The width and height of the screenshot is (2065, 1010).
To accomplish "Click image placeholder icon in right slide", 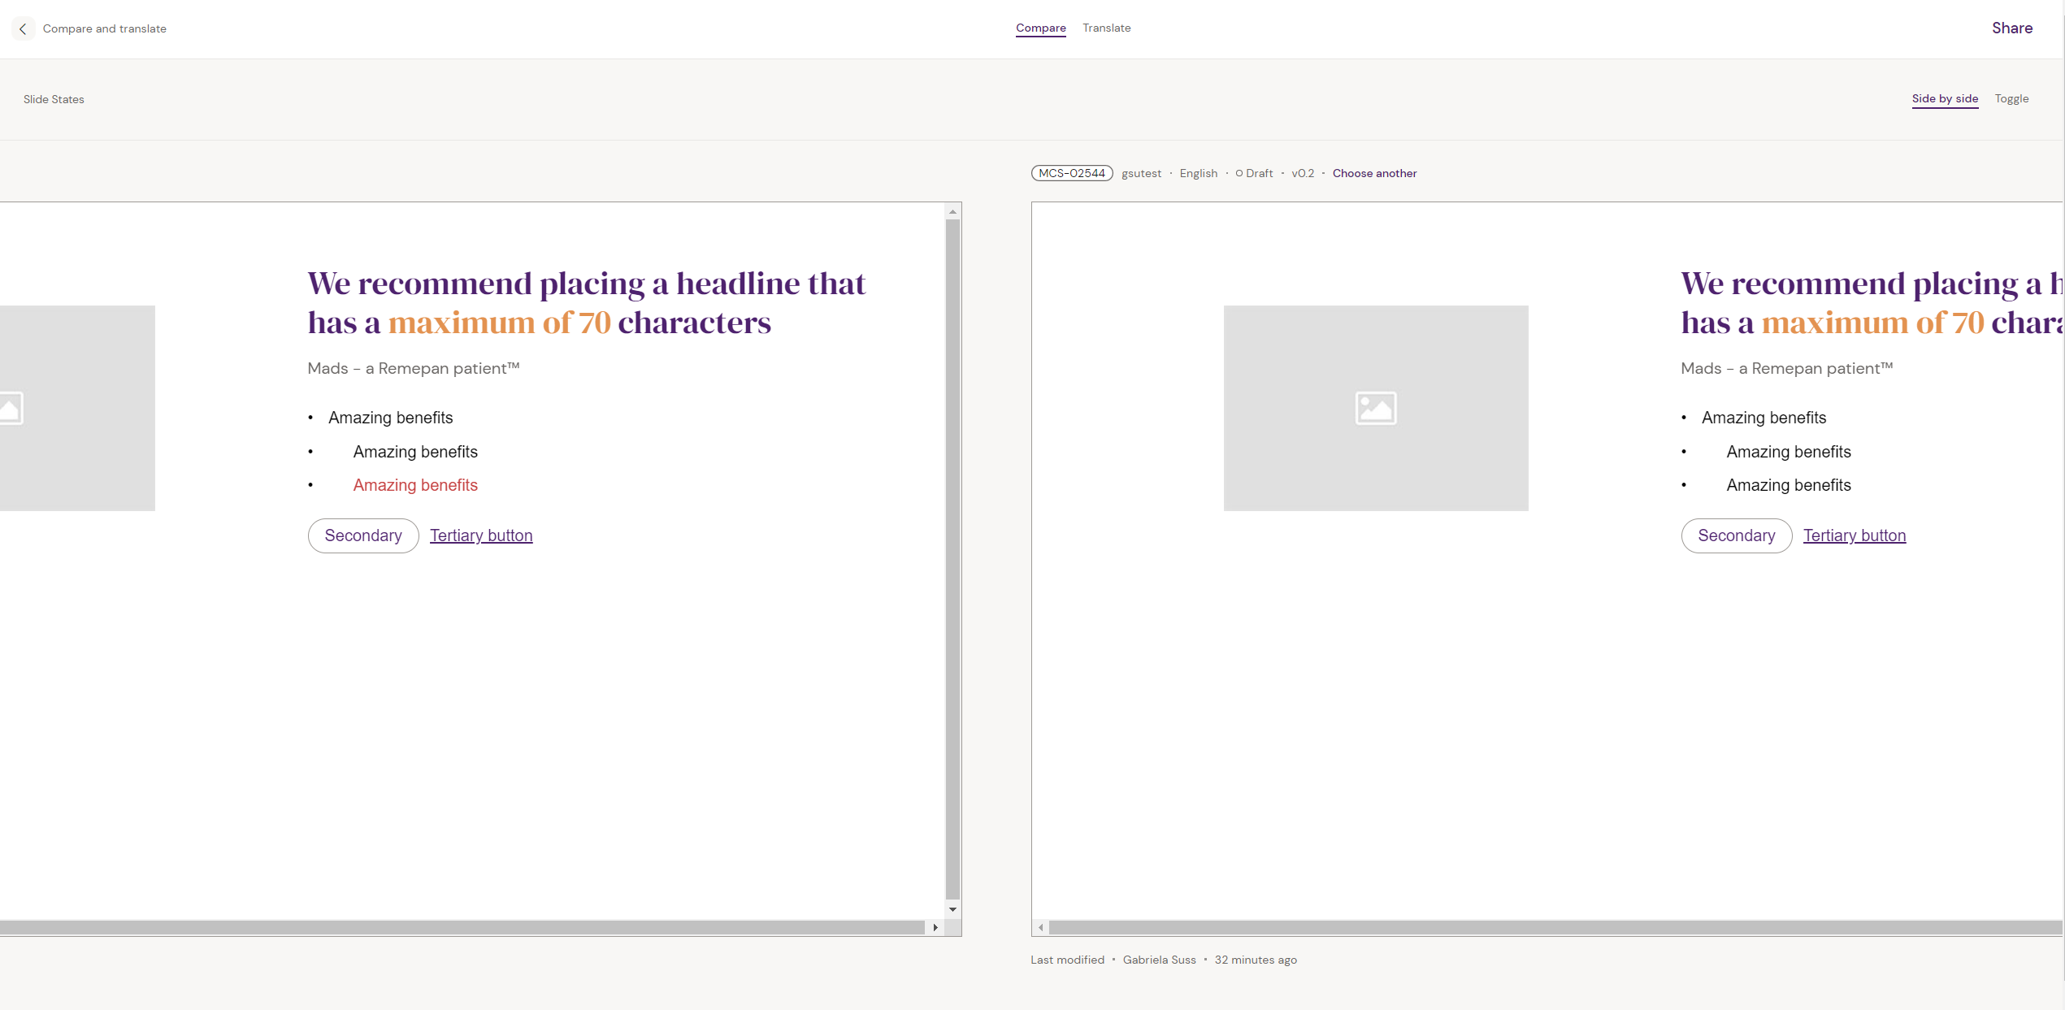I will pyautogui.click(x=1375, y=408).
